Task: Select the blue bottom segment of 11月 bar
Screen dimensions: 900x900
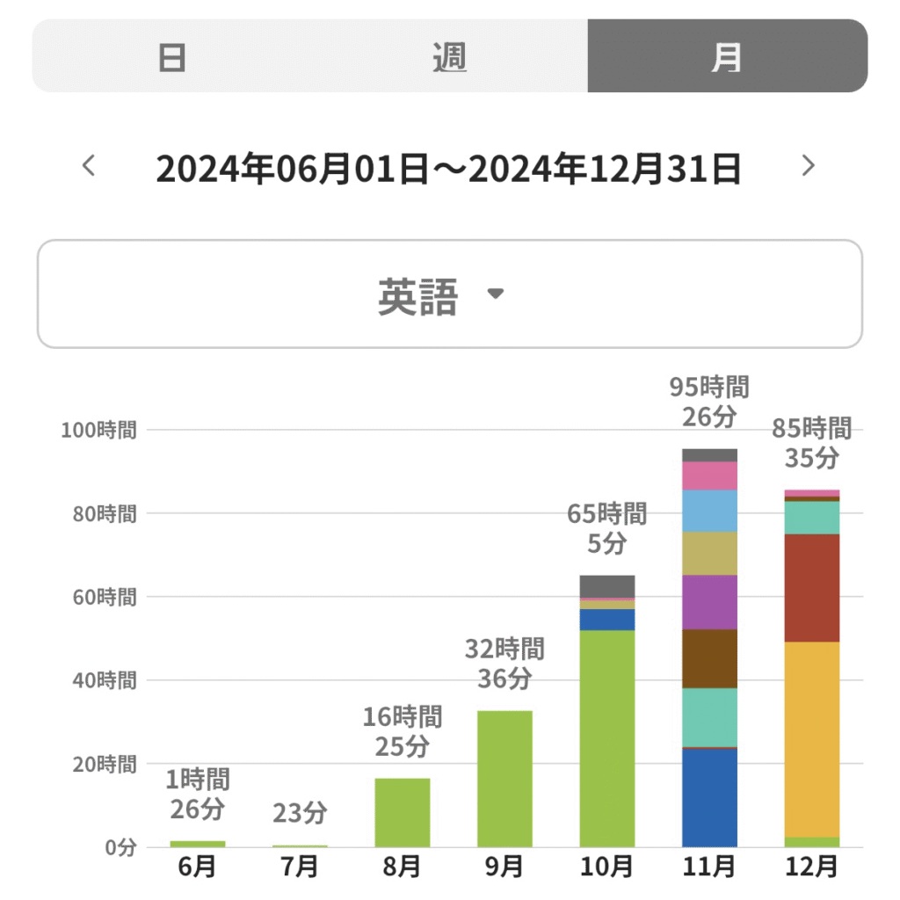Action: [x=709, y=797]
